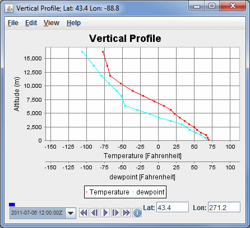Image resolution: width=250 pixels, height=228 pixels.
Task: Maximize the Vertical Profile window
Action: [212, 6]
